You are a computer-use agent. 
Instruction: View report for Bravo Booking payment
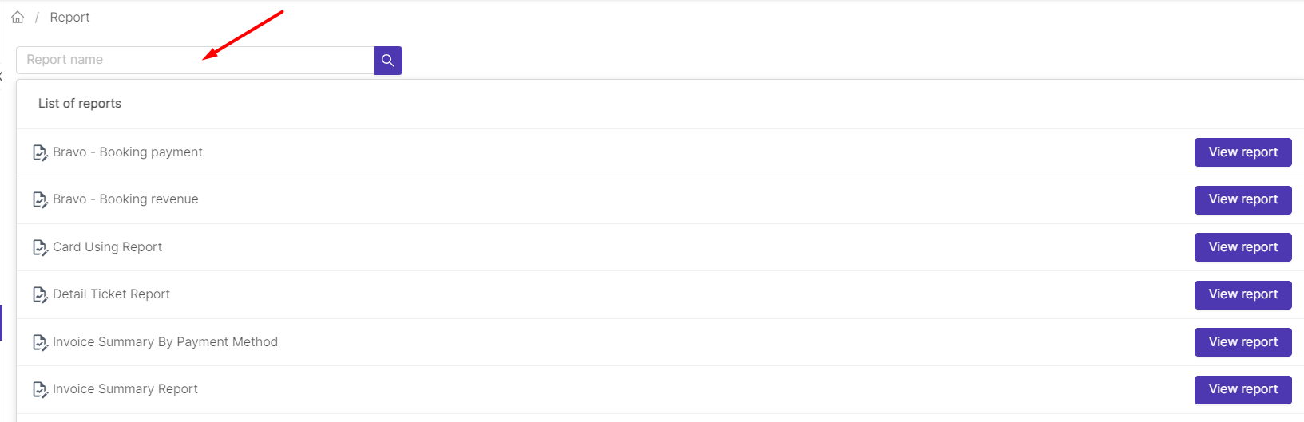coord(1243,152)
